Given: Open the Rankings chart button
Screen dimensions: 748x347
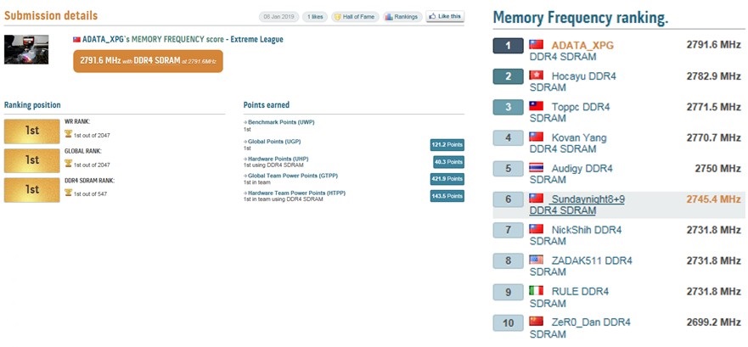Looking at the screenshot, I should tap(402, 16).
